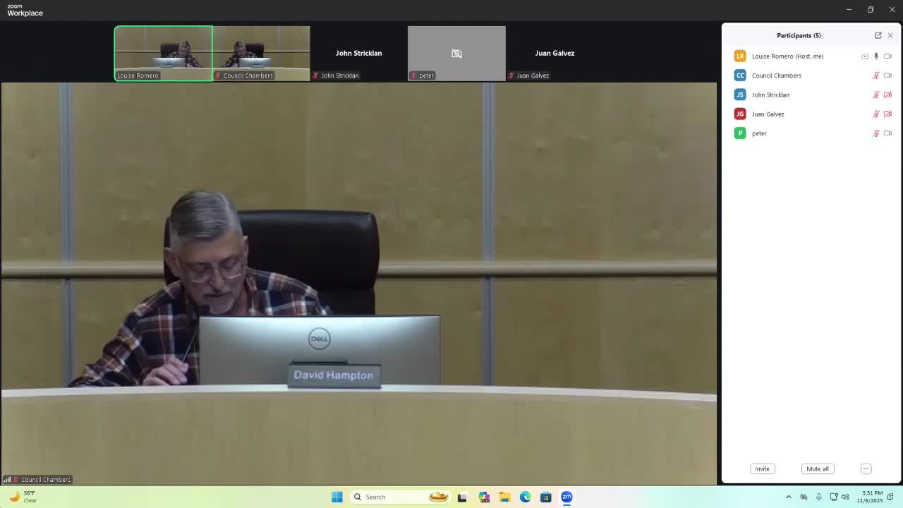The height and width of the screenshot is (508, 903).
Task: Open the notification center bell icon
Action: [x=891, y=497]
